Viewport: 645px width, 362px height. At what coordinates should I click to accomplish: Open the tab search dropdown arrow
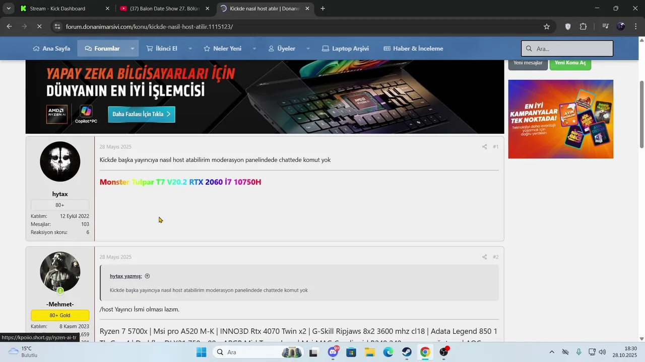point(9,9)
